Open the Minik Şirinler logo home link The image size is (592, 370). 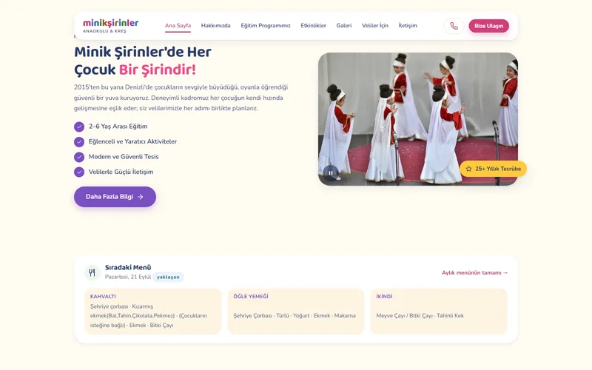coord(110,26)
